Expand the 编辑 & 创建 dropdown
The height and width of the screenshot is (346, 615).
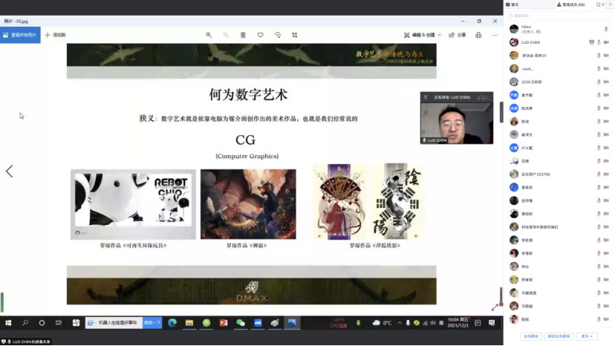423,35
